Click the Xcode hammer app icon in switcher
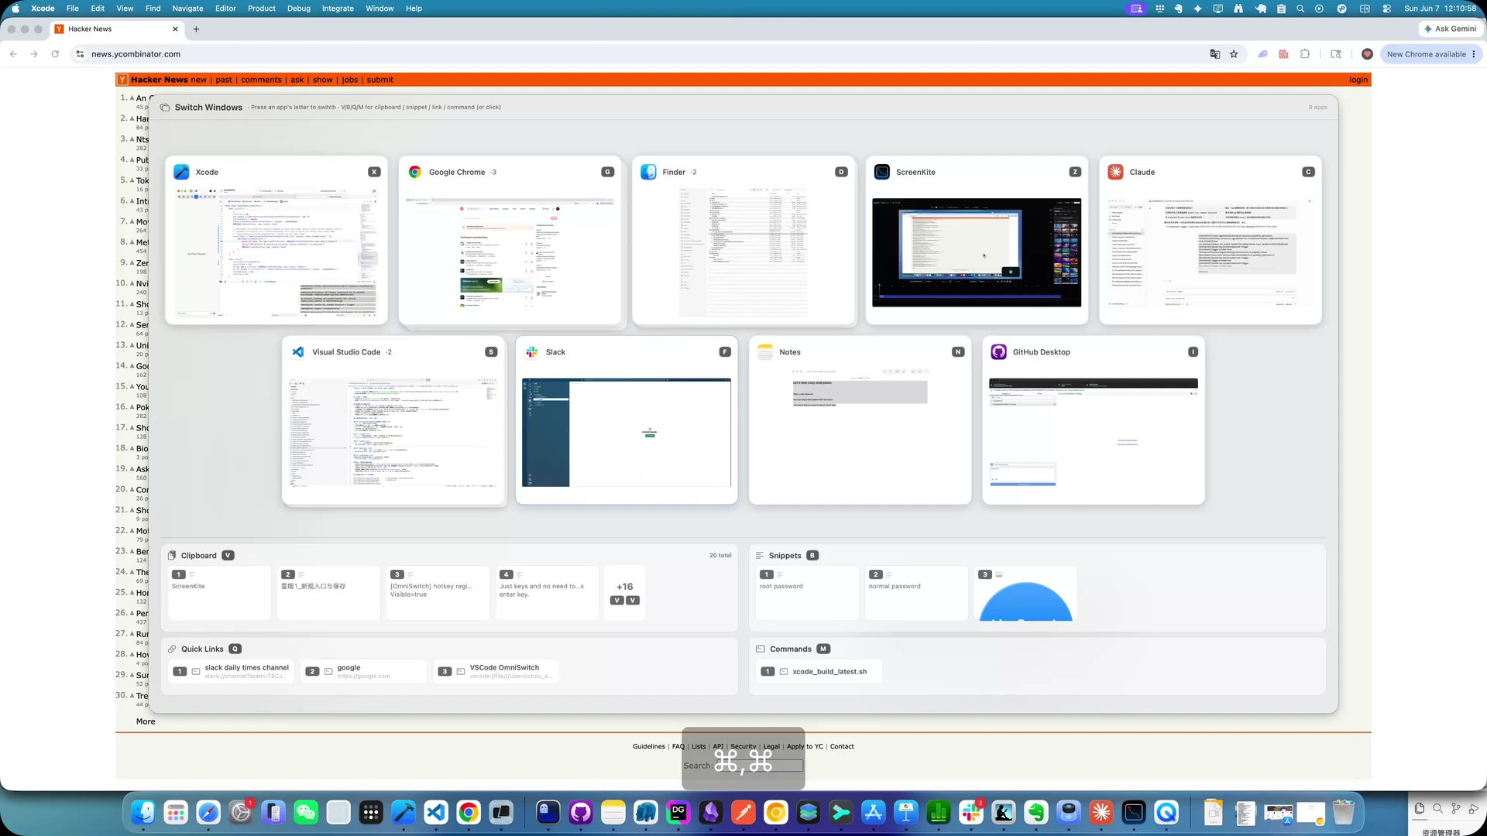The width and height of the screenshot is (1487, 836). pyautogui.click(x=181, y=172)
